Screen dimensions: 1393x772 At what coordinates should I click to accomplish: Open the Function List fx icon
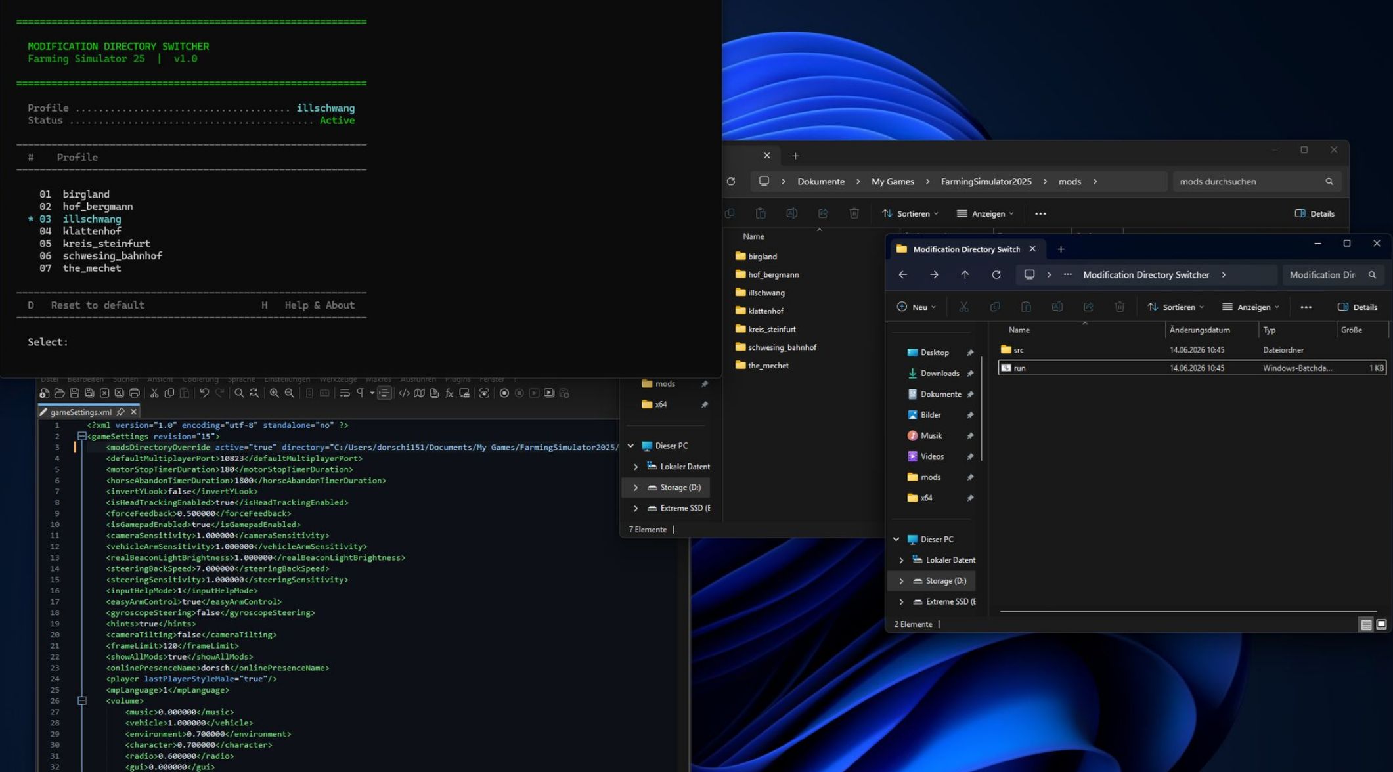pos(449,393)
